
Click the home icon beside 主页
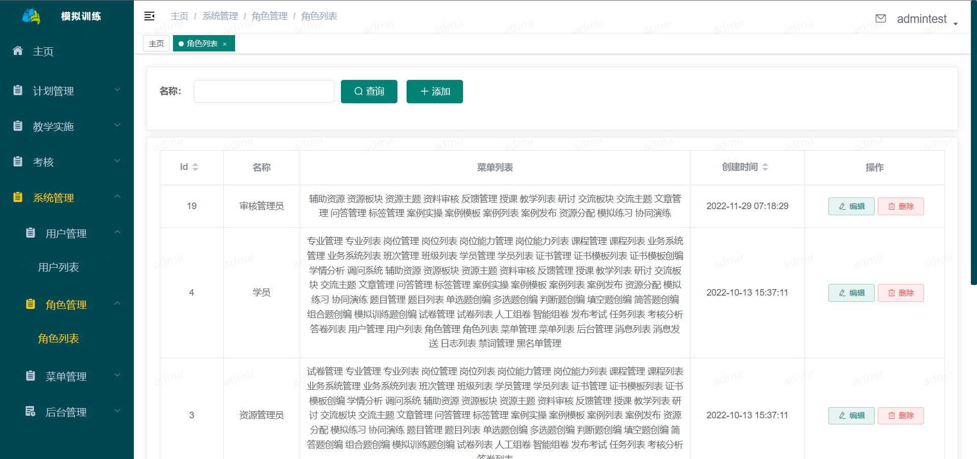click(17, 50)
